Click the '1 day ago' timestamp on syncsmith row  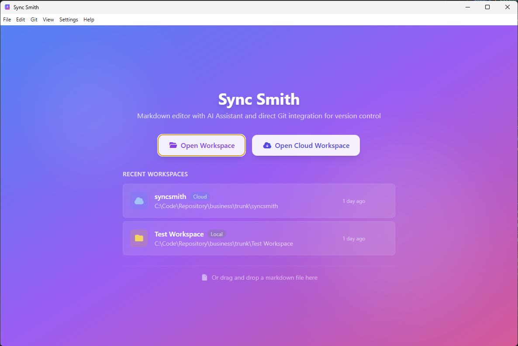click(x=354, y=201)
